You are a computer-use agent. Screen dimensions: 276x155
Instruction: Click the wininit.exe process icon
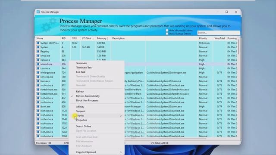38,64
